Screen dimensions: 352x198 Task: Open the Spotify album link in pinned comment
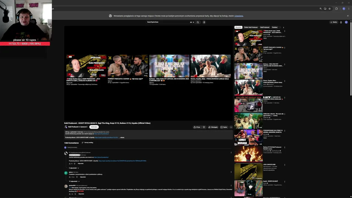pos(122,161)
